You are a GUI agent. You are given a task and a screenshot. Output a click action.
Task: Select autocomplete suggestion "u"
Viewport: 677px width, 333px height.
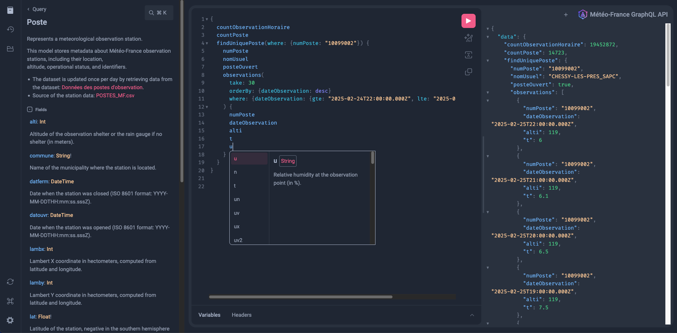[249, 159]
